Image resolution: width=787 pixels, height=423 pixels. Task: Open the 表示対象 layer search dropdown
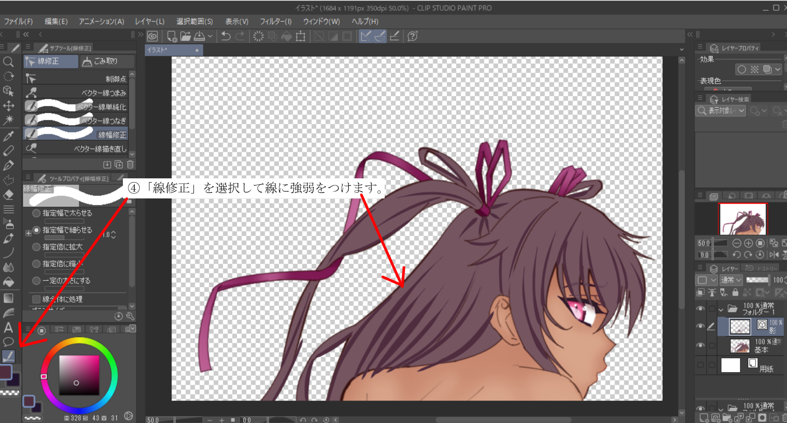722,111
